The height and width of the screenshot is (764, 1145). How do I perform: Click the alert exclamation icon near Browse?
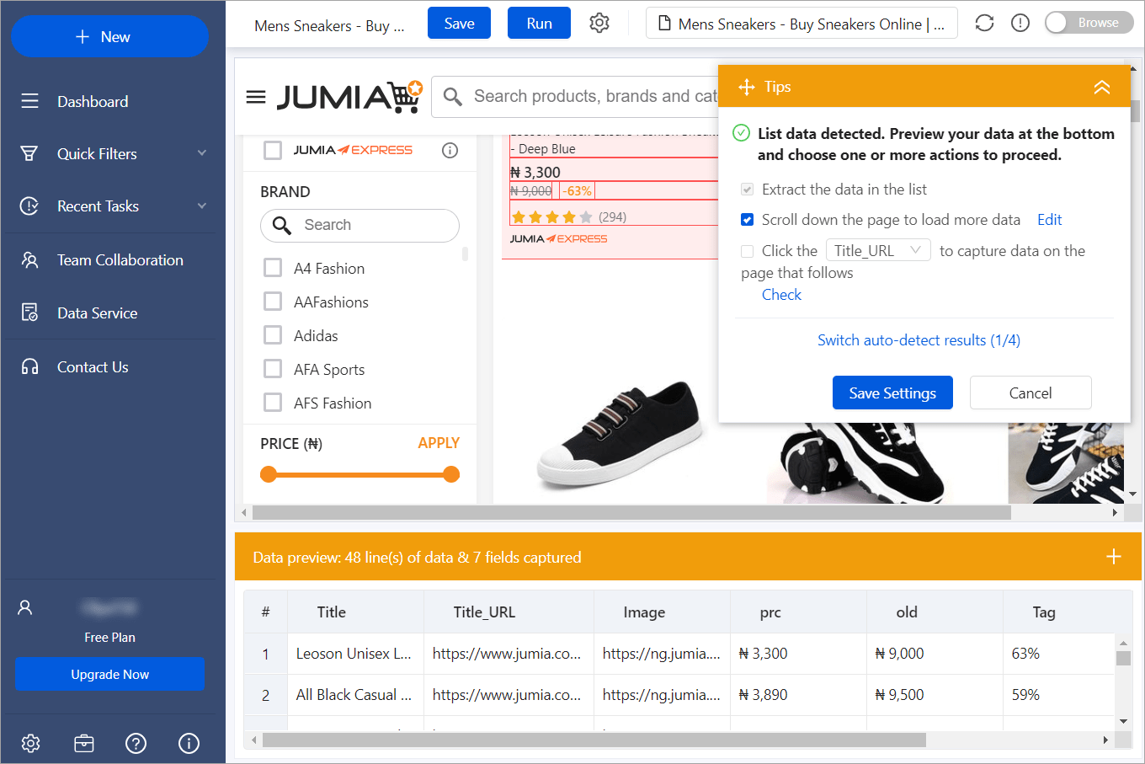click(x=1020, y=23)
